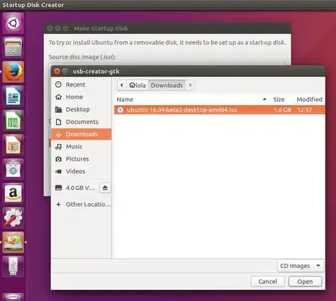Eject the 4.0 GB volume
This screenshot has height=301, width=336.
[105, 188]
